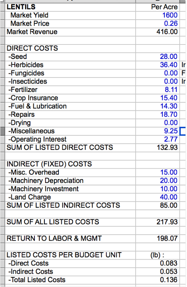The image size is (187, 287).
Task: Select the Repairs cost cell 18.70
Action: click(x=158, y=115)
